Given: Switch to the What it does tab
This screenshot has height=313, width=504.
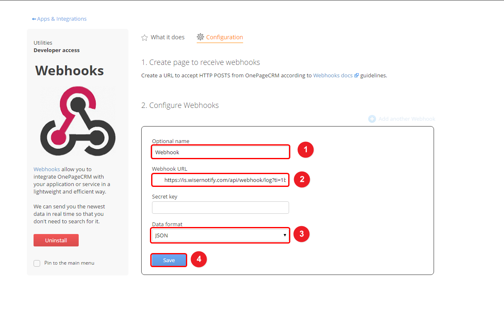Looking at the screenshot, I should [x=163, y=37].
